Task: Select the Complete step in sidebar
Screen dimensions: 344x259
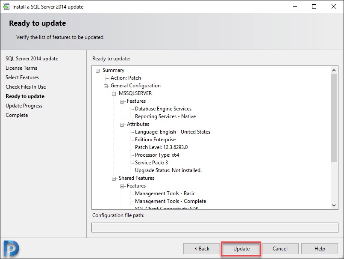Action: pos(17,115)
